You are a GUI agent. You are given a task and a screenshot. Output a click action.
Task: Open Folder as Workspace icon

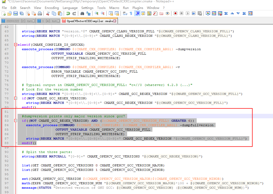point(161,13)
